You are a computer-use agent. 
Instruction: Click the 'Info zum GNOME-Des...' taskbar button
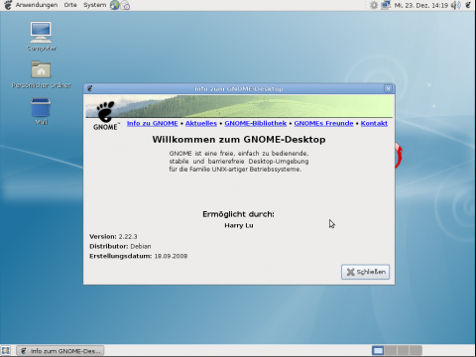click(60, 351)
